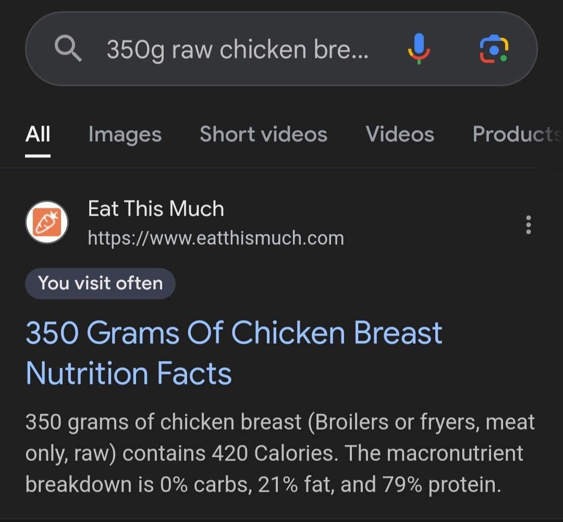This screenshot has height=522, width=563.
Task: Go to the Videos tab
Action: [x=400, y=134]
